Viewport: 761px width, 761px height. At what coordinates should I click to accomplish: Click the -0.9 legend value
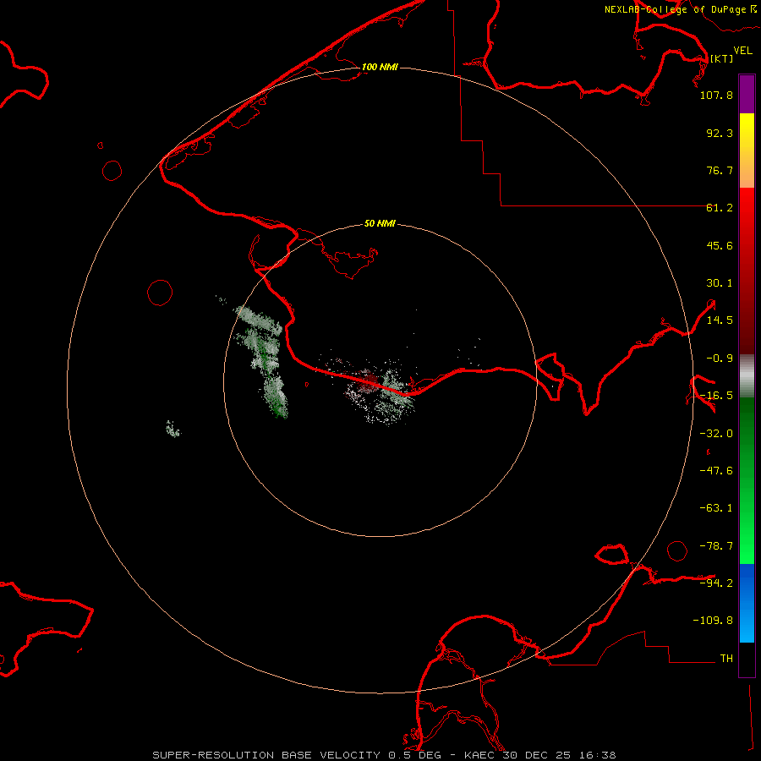pos(720,359)
